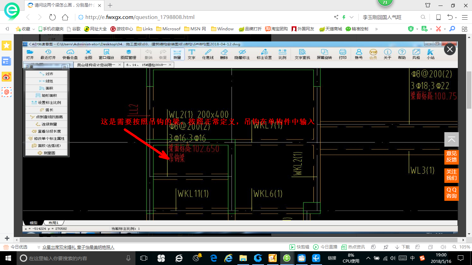This screenshot has height=265, width=472.
Task: Click the browser refresh icon
Action: 53,17
